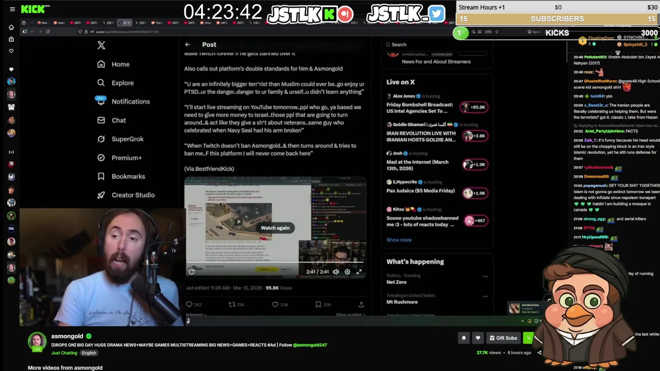Open Chat in X navigation

111,121
